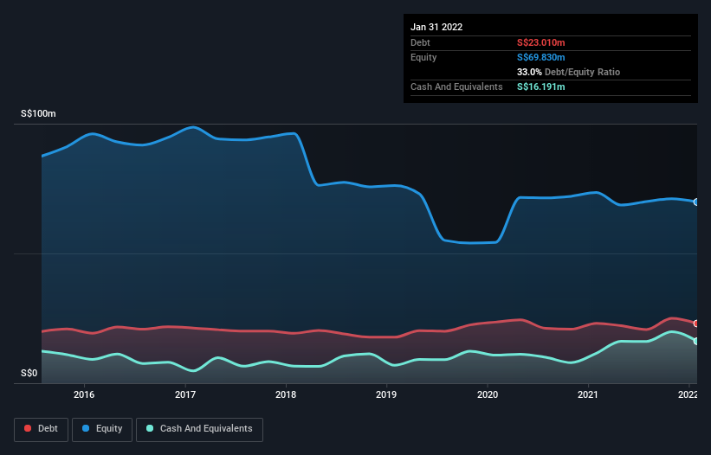Click the red Debt legend dot

click(x=28, y=428)
